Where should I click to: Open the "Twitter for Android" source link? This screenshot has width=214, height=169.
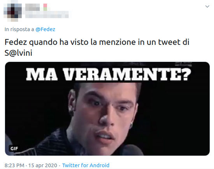point(86,165)
